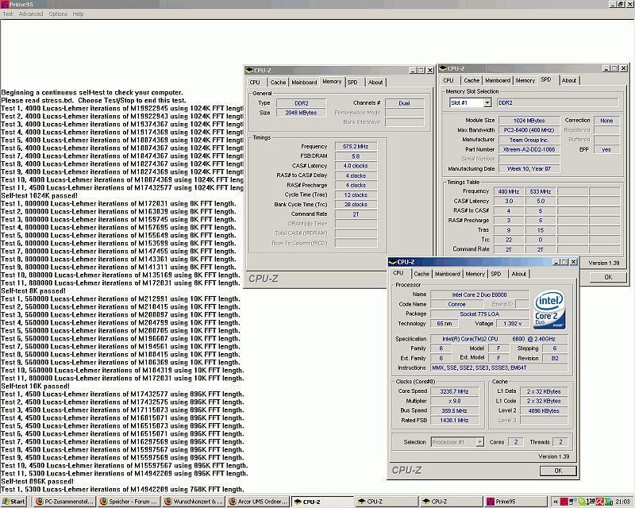Open Memory tab in front CPU-Z window
The height and width of the screenshot is (508, 635).
pos(475,274)
